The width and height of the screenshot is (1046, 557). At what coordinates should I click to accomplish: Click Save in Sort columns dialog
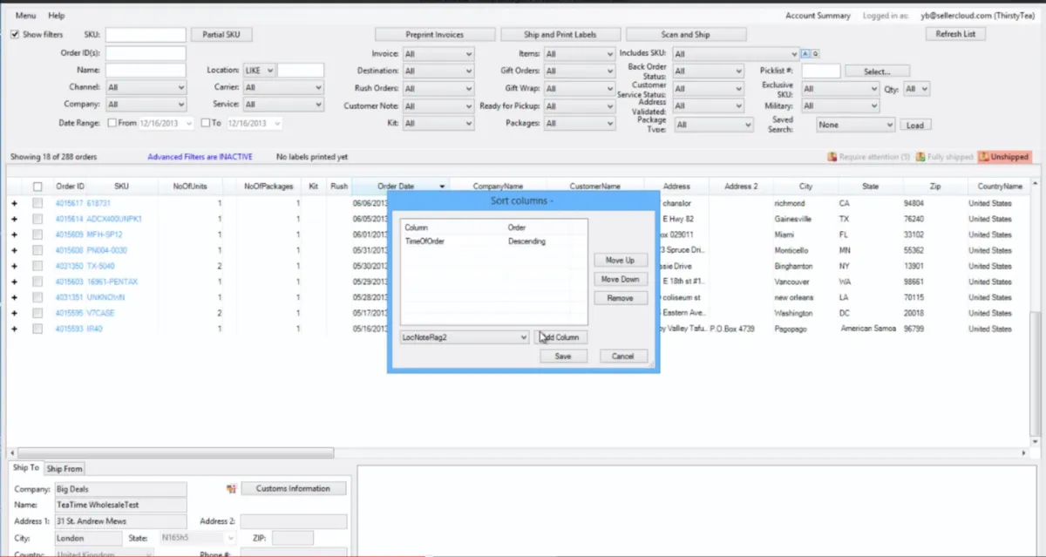(563, 357)
